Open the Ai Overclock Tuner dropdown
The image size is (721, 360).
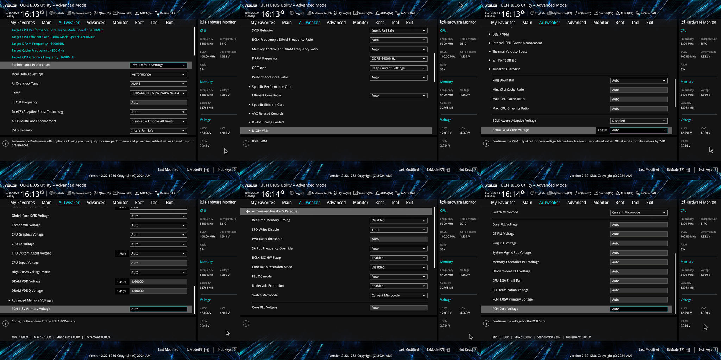click(x=158, y=84)
